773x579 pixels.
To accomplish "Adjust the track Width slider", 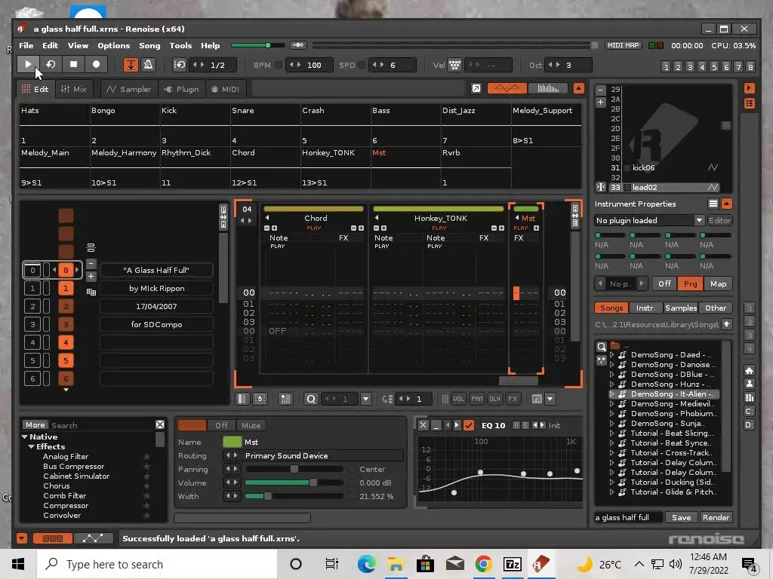I will (294, 496).
